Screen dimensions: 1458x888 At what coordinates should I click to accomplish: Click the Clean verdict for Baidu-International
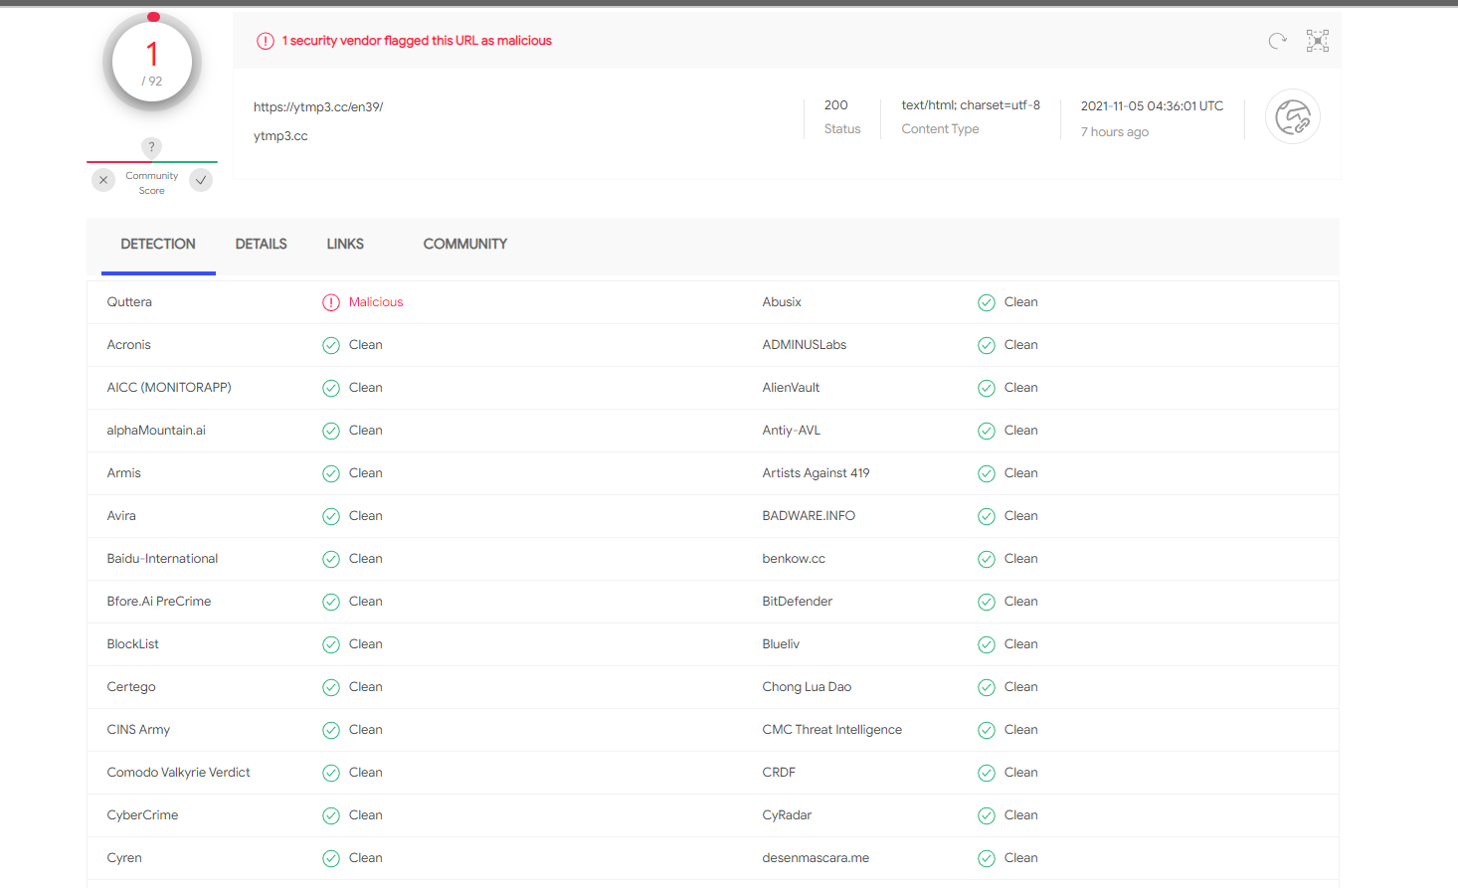click(x=366, y=559)
